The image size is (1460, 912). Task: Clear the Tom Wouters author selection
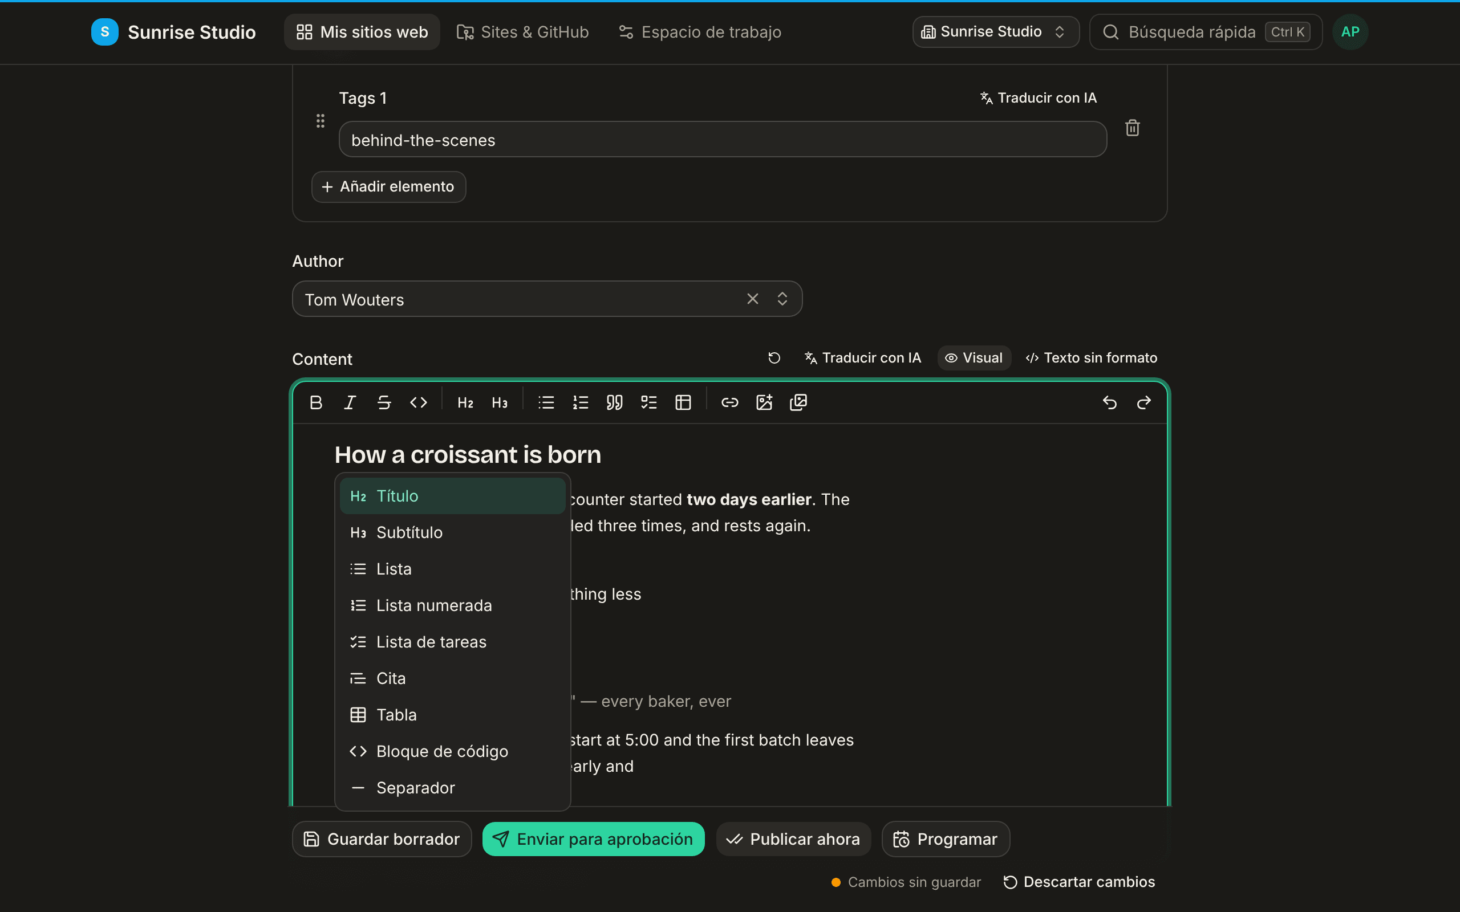[752, 299]
